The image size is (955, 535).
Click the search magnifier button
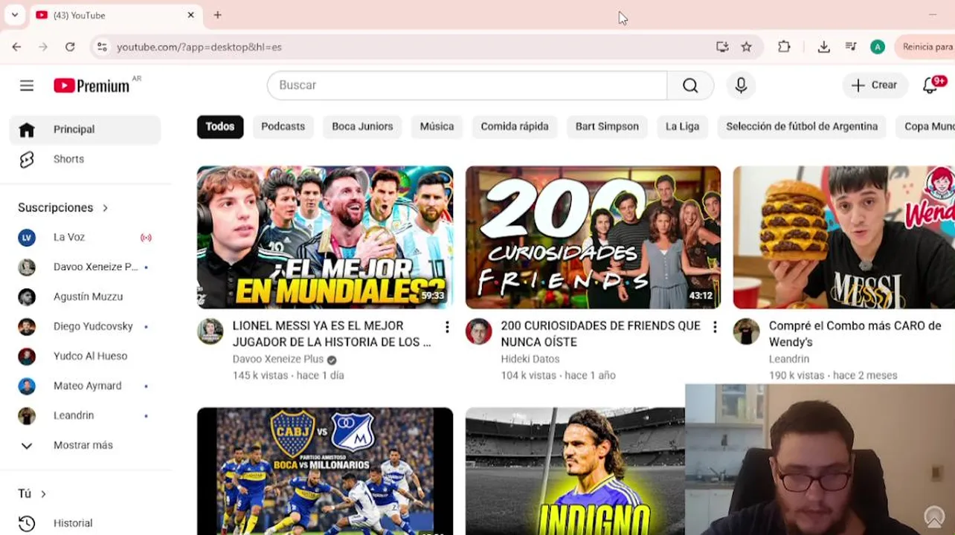[690, 85]
